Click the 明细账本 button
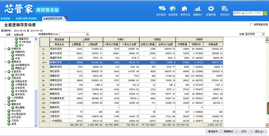269x136 pixels. coord(228,131)
